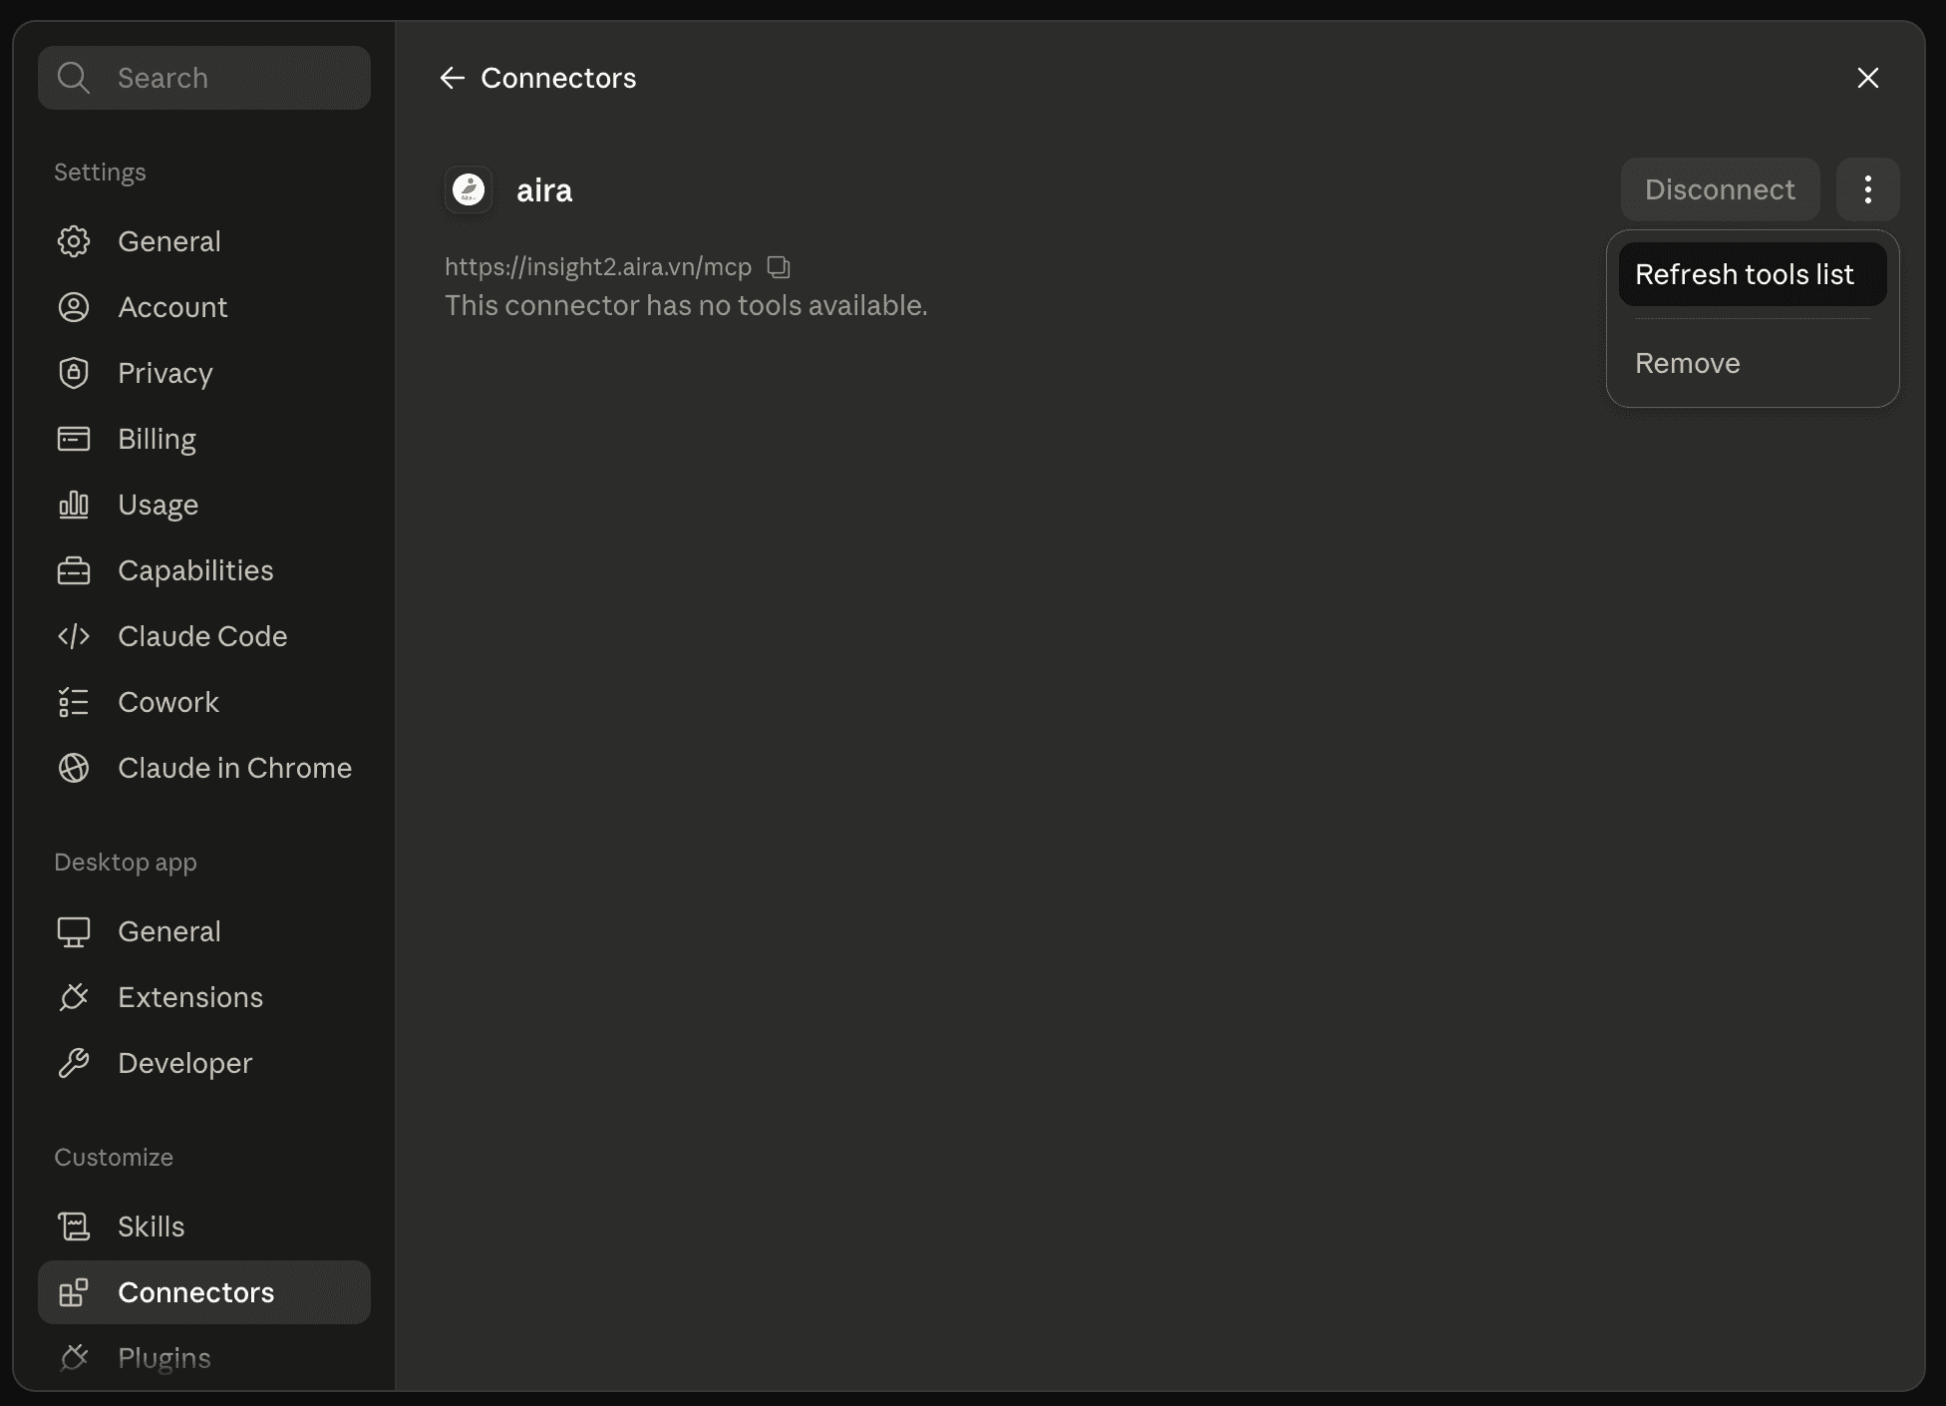
Task: Click 'This connector has no tools available.' text
Action: [x=686, y=305]
